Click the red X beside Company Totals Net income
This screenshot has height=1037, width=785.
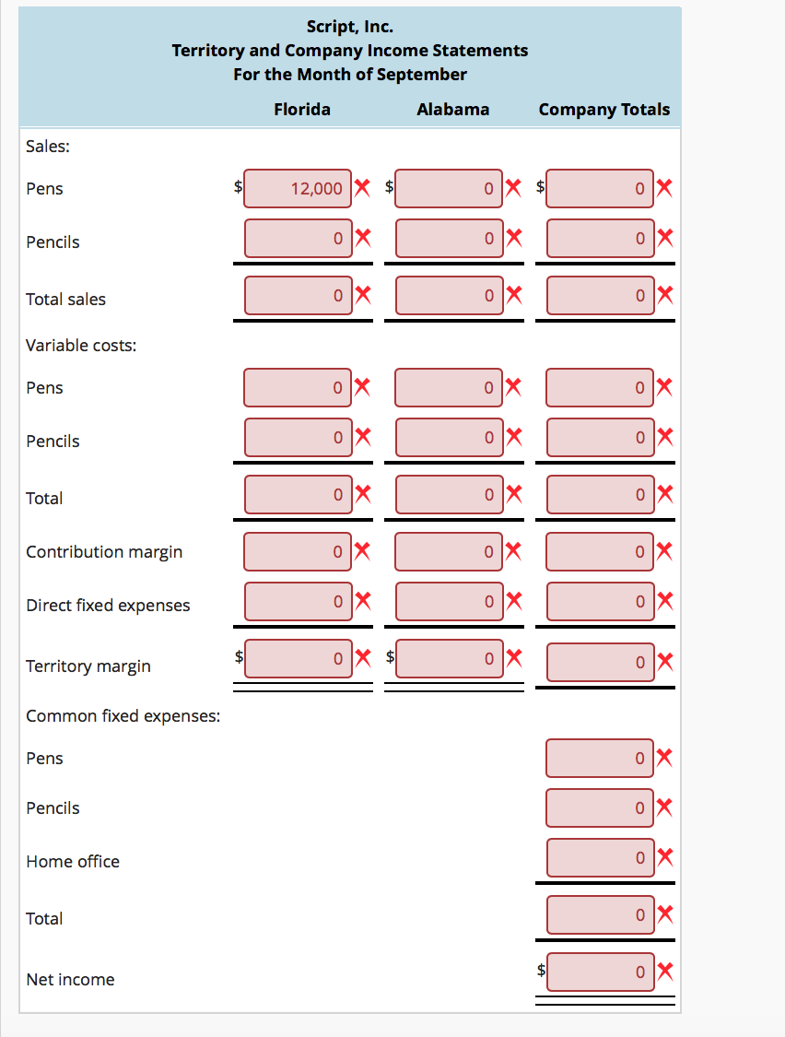665,972
